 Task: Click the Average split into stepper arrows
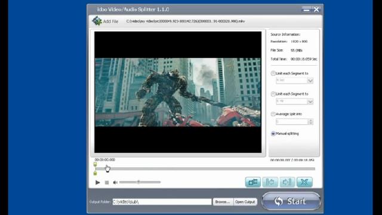pyautogui.click(x=310, y=122)
